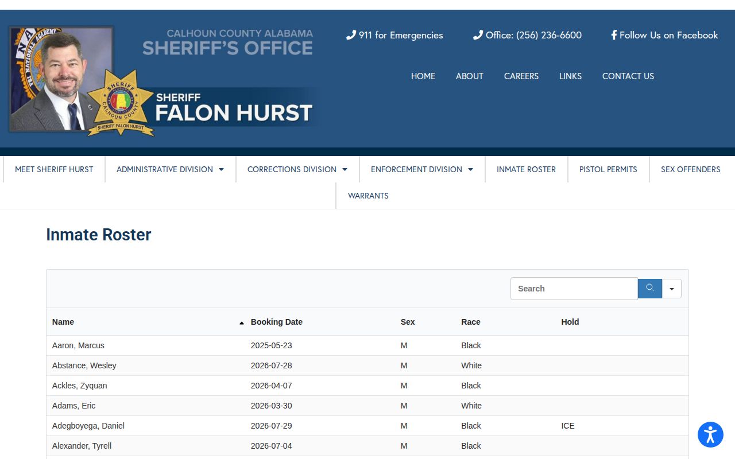Click the ICE hold value
Screen dimensions: 735x459
click(x=568, y=426)
